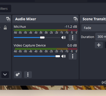Move source down with chevron button
Screen dimensions: 106x96
click(5, 74)
